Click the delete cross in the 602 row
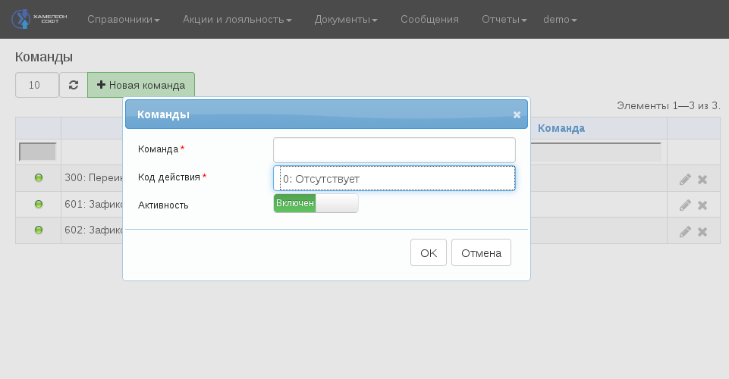729x379 pixels. coord(702,232)
